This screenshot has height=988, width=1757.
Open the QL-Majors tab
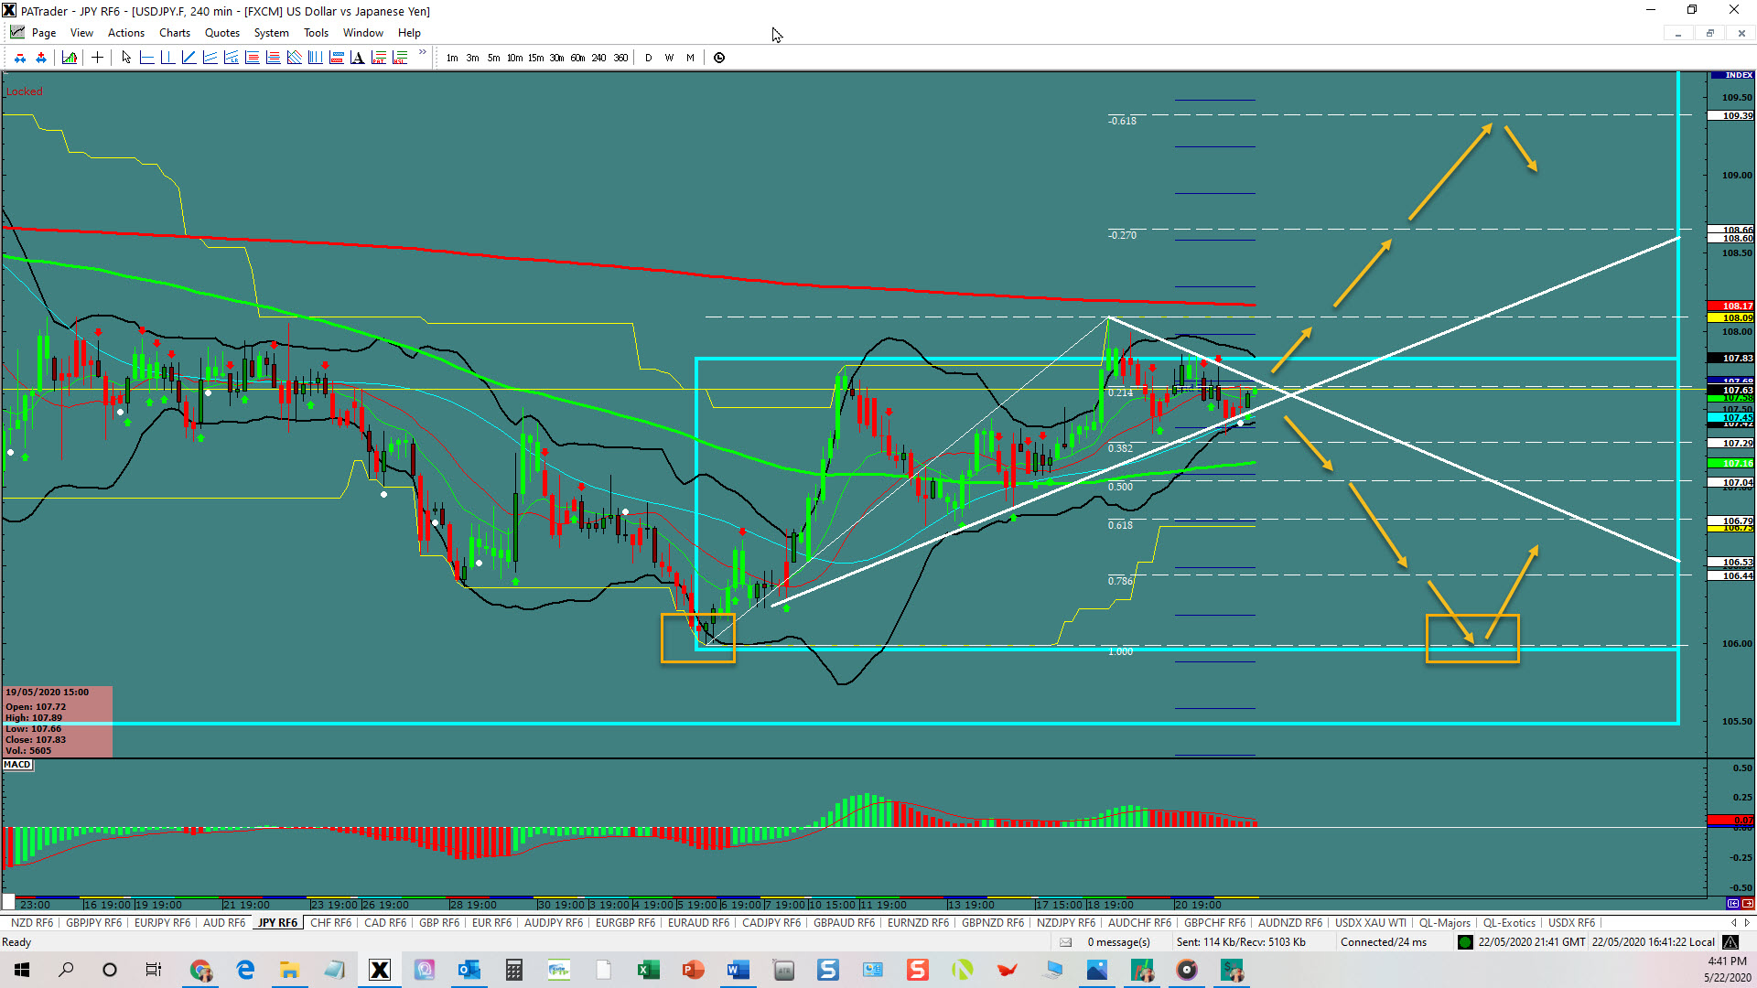click(1444, 923)
